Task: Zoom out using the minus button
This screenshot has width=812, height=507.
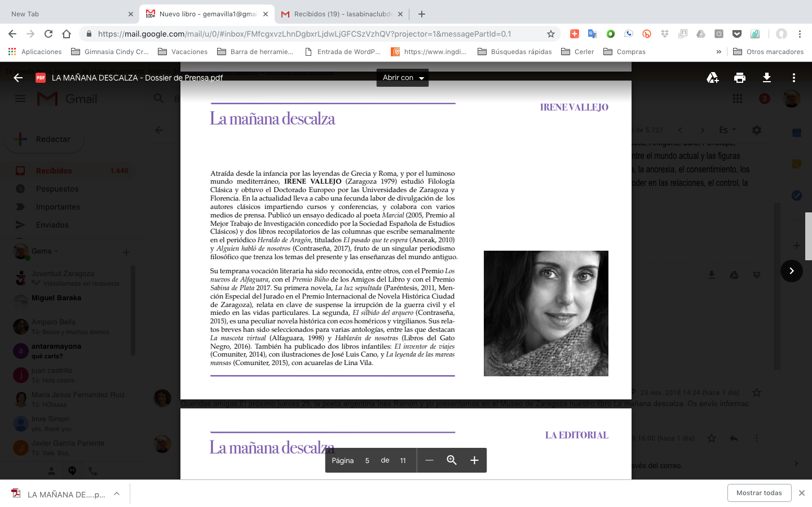Action: pos(429,460)
